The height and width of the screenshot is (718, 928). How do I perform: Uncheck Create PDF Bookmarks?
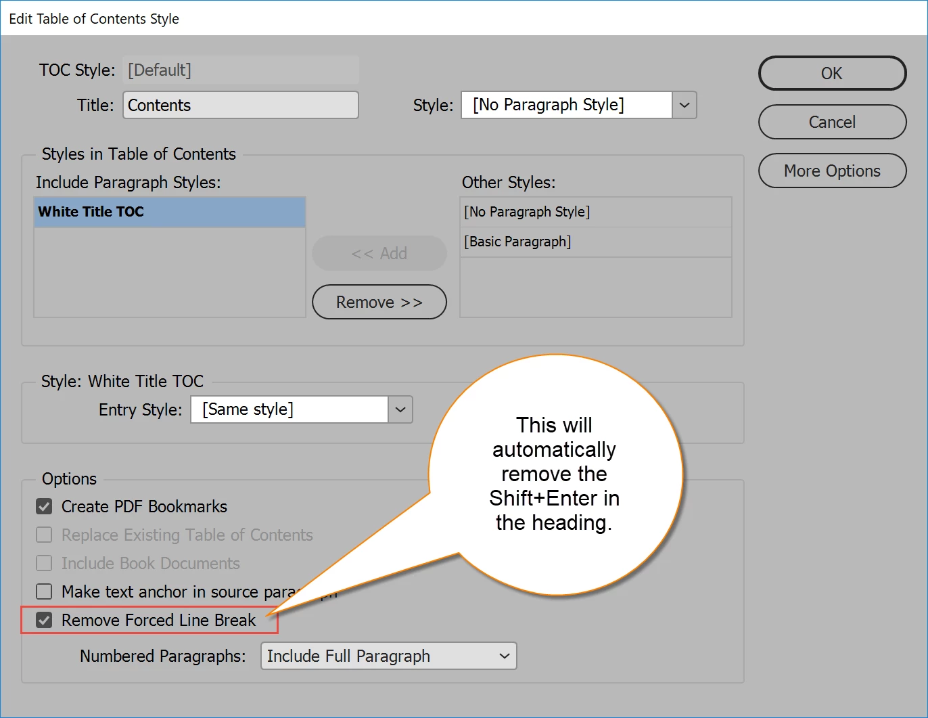44,506
